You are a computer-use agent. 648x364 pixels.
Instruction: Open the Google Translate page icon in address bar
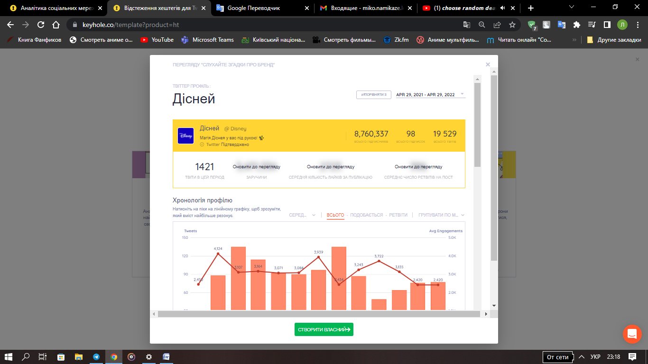tap(467, 25)
